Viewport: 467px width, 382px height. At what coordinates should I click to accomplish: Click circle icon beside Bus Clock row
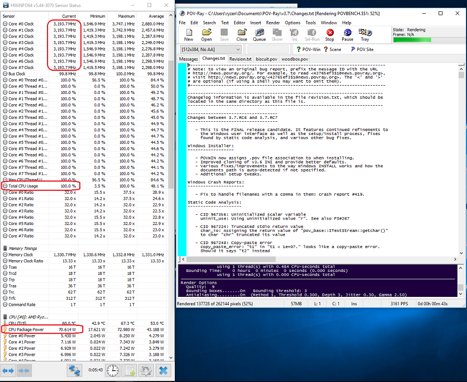pos(5,74)
